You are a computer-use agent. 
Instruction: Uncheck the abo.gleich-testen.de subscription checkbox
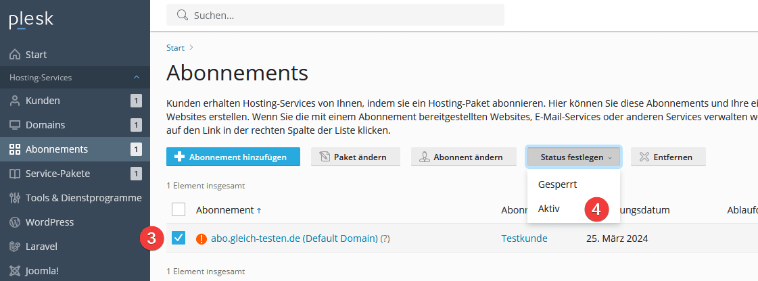(x=179, y=238)
